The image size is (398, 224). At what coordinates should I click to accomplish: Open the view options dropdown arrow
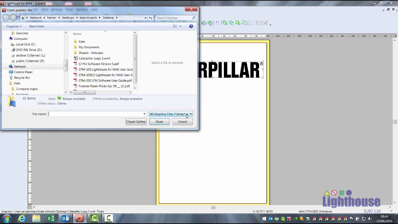[x=180, y=26]
